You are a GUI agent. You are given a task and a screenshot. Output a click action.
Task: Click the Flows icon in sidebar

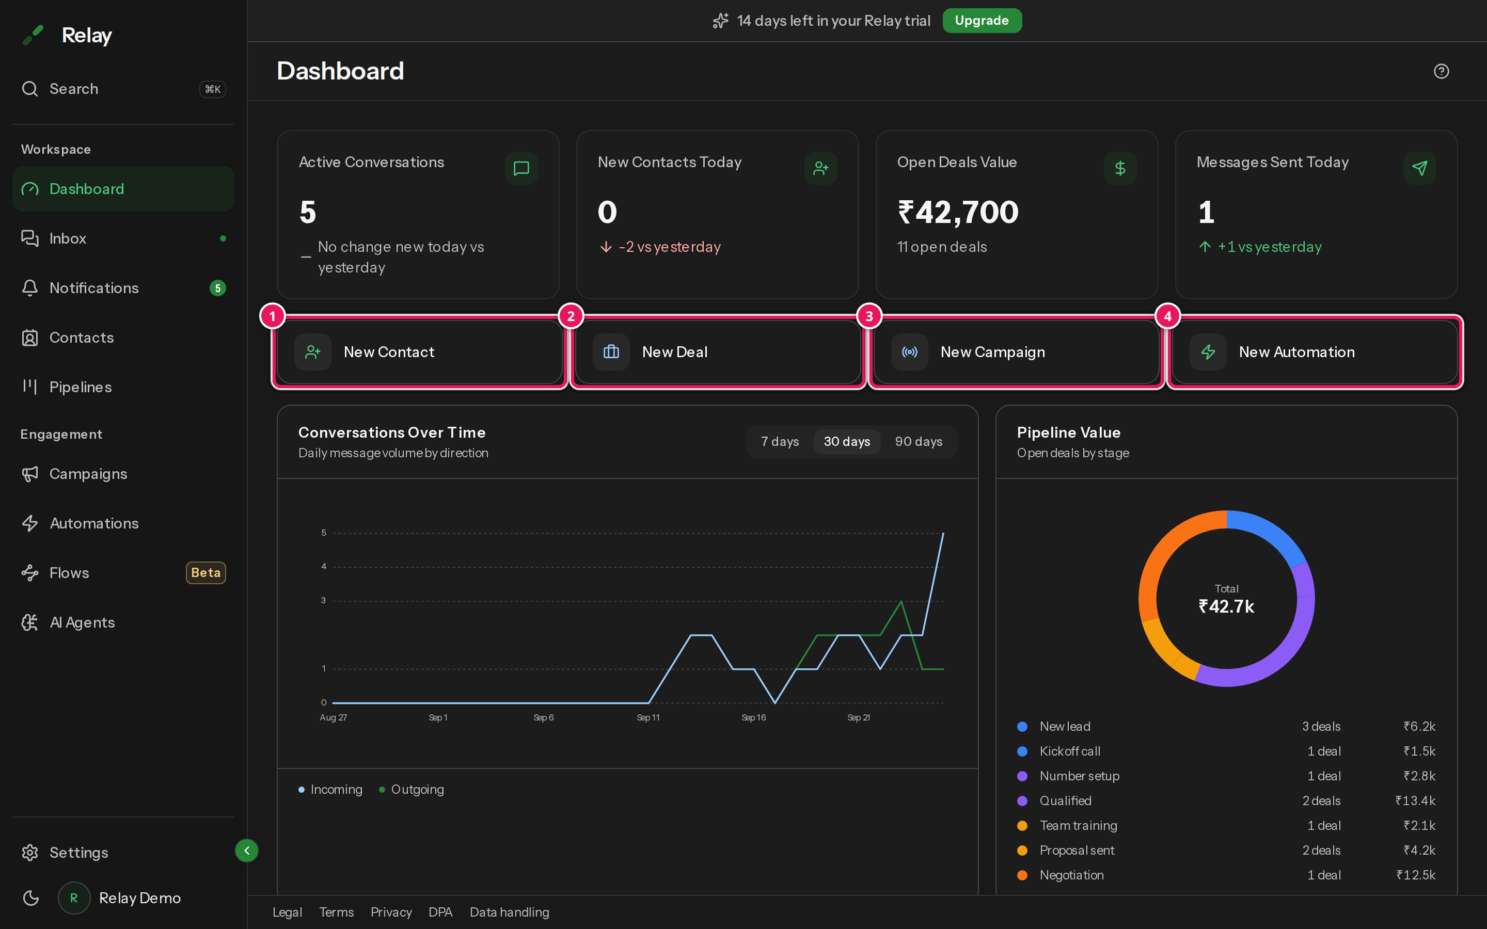29,573
